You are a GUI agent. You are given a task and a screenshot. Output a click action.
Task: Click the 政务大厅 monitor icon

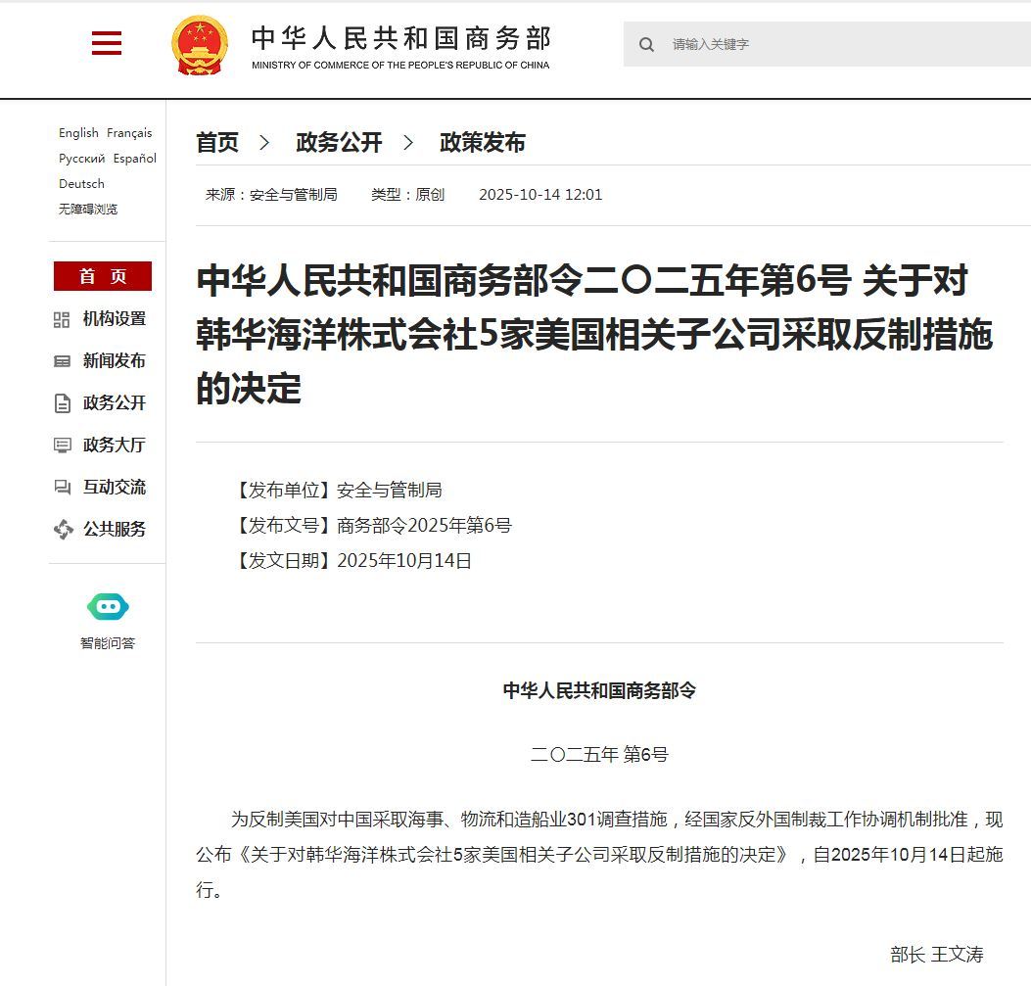pyautogui.click(x=62, y=446)
